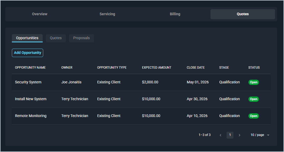
Task: Open the Security System opportunity
Action: pos(28,82)
